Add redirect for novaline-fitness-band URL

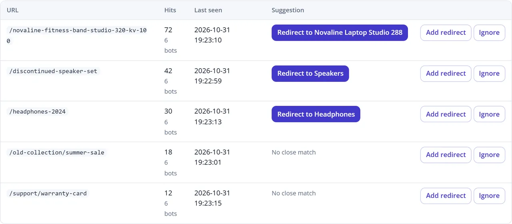coord(446,33)
